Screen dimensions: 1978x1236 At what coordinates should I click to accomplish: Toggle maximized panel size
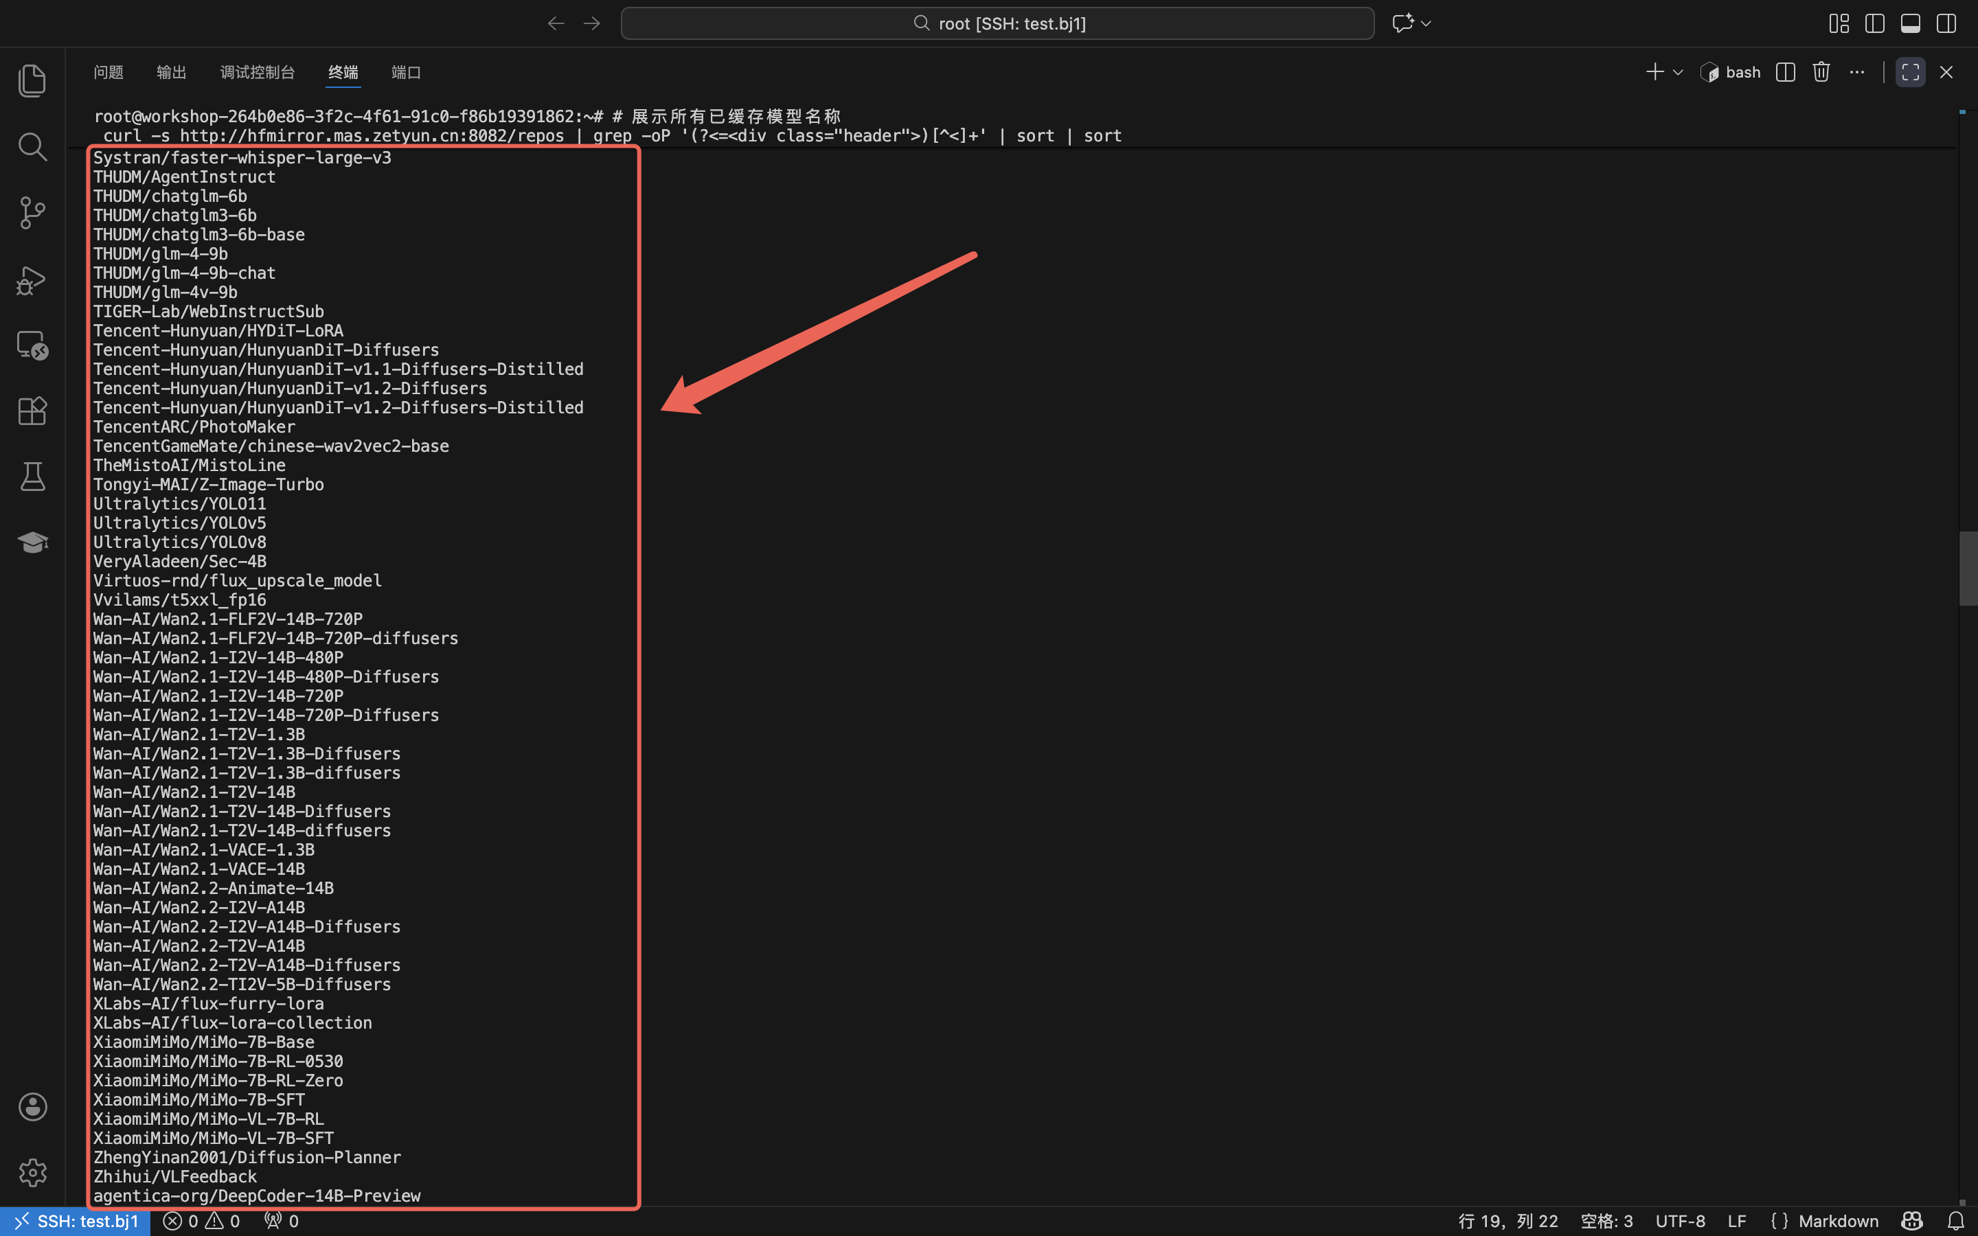point(1910,72)
